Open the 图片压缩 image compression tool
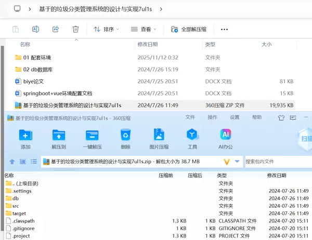 [x=159, y=136]
